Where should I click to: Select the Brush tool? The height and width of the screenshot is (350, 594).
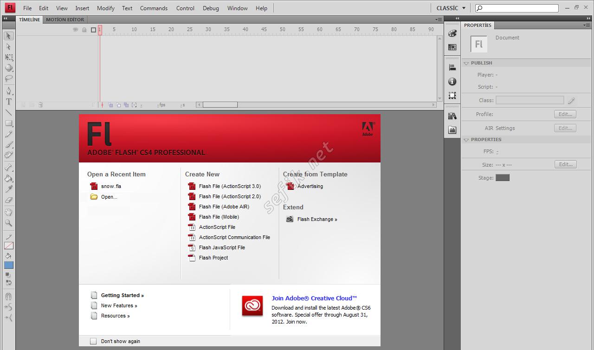(x=8, y=144)
